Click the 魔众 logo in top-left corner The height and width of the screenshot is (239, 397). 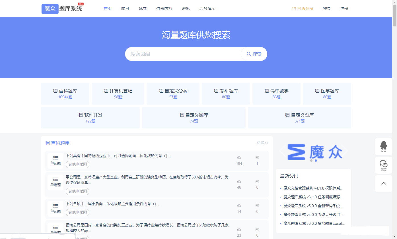click(x=50, y=9)
